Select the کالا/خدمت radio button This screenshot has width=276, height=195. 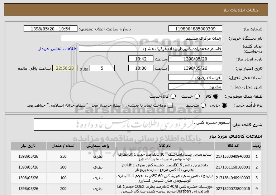(x=173, y=96)
